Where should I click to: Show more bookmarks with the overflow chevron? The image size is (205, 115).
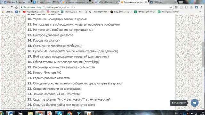200,12
